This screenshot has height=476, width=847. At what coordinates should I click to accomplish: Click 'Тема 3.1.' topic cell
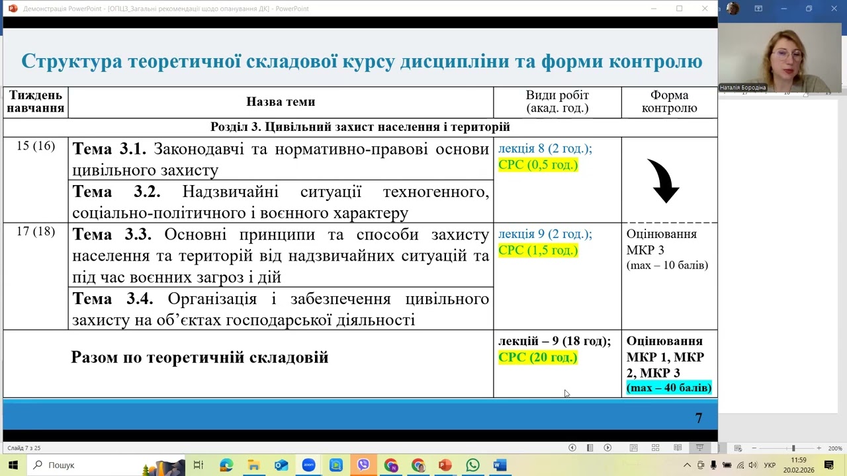click(x=281, y=159)
